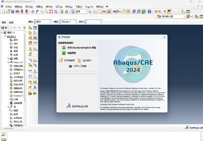
Task: Expand the Steps (1) tree node
Action: tap(8, 62)
